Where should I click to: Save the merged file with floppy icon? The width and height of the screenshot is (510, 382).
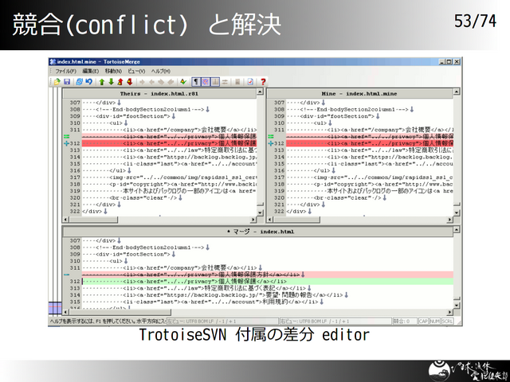click(68, 81)
